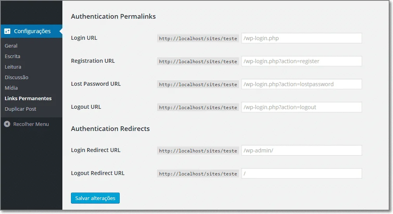Click the Salvar alterações button

pos(95,198)
